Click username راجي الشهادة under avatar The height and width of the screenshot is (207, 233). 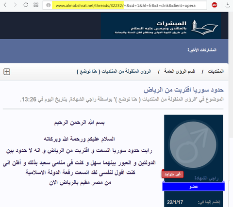coord(206,178)
